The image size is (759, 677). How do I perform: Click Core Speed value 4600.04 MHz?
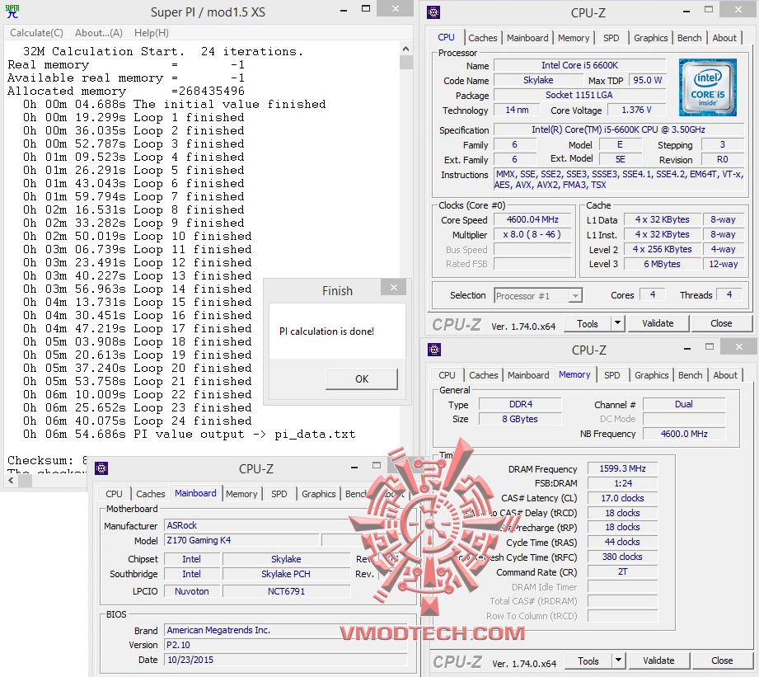[532, 220]
